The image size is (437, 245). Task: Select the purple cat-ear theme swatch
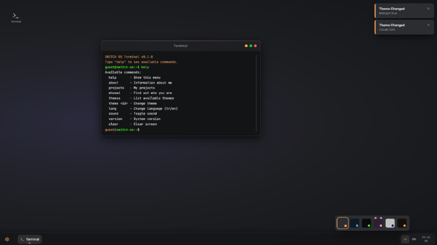click(x=378, y=223)
